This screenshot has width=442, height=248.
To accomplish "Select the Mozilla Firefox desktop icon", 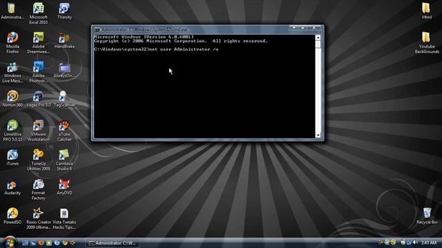I will click(12, 43).
